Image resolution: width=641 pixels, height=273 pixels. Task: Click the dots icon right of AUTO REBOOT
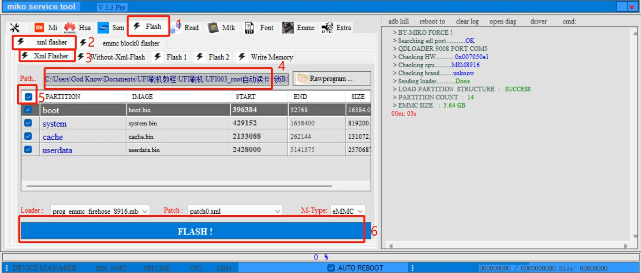point(412,268)
